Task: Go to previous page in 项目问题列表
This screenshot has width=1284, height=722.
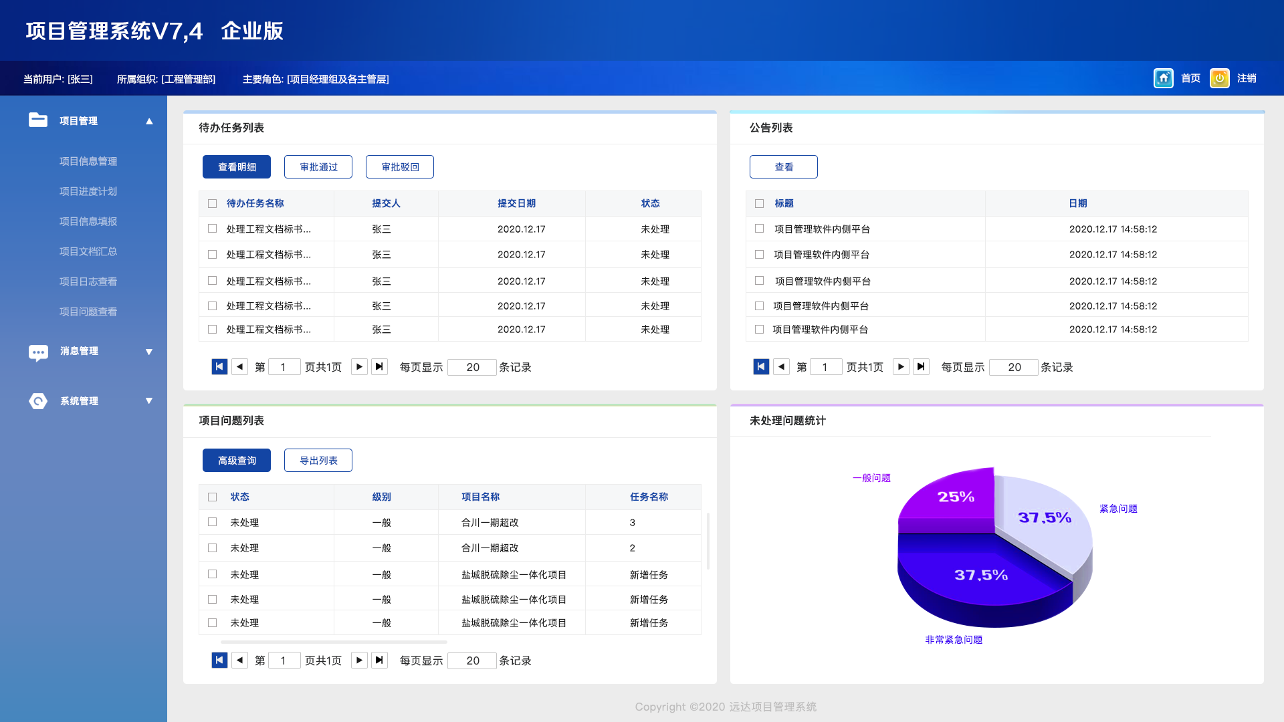Action: pos(239,660)
